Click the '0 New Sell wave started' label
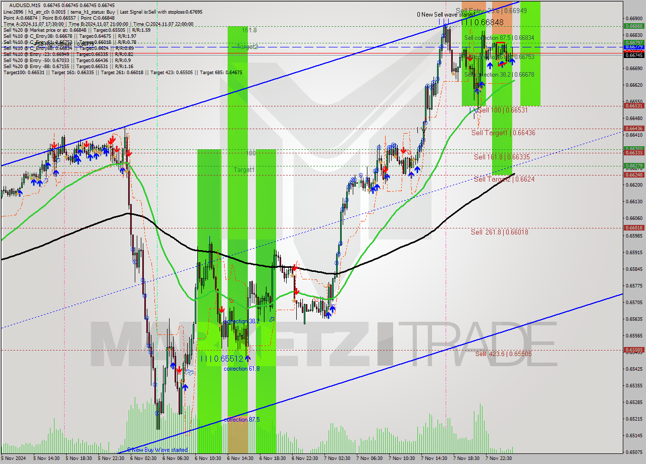Screen dimensions: 646x464 [x=446, y=15]
